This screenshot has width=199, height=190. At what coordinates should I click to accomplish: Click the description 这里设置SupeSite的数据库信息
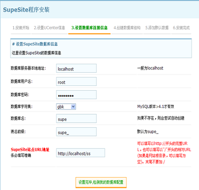[36, 53]
